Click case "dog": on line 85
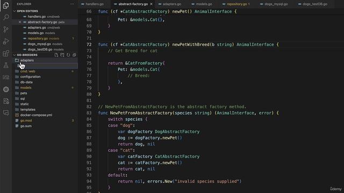 coord(121,125)
